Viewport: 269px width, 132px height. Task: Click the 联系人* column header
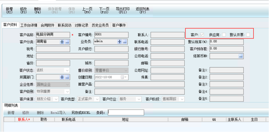(24, 120)
